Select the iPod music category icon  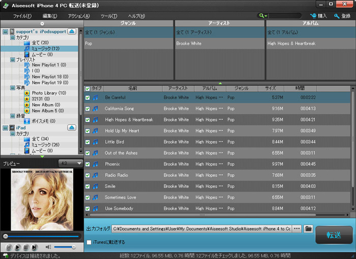coord(27,49)
